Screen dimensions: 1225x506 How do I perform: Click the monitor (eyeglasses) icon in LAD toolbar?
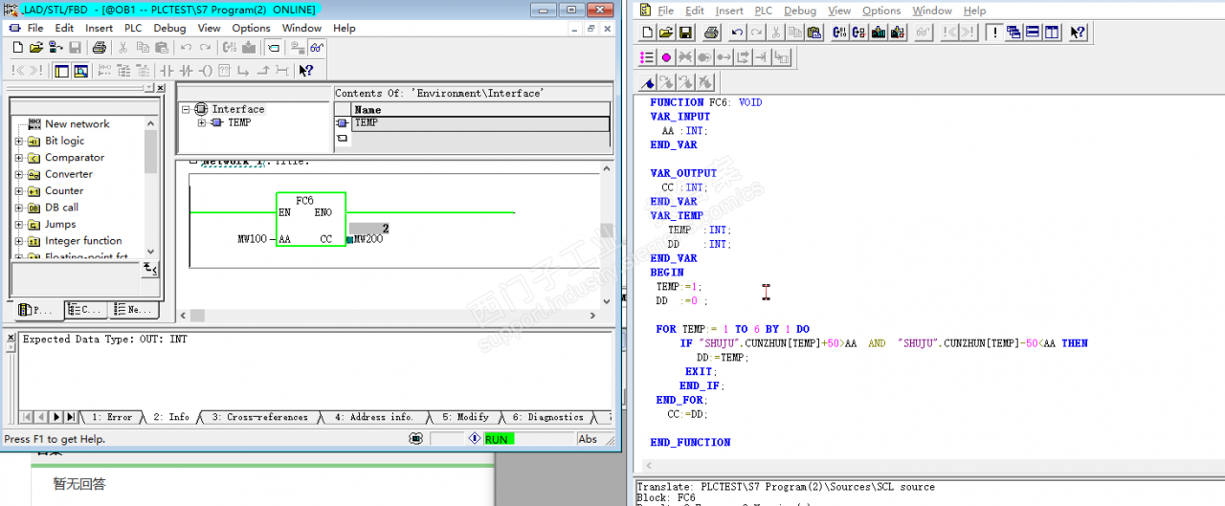[316, 48]
